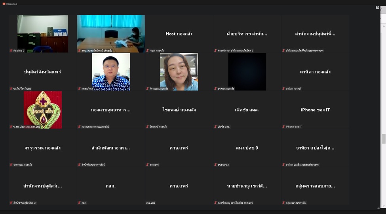
Task: Select the meeting room video with seated woman
Action: pos(111,33)
